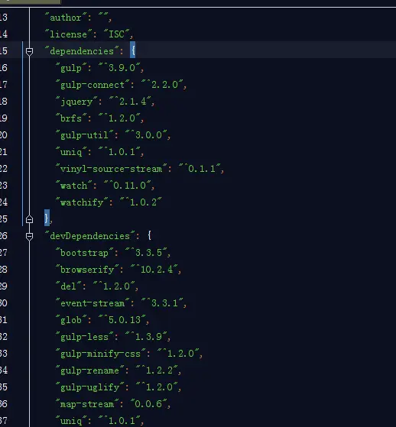Click the gutter number for the gulp-uglify line
This screenshot has height=427, width=396.
[4, 387]
